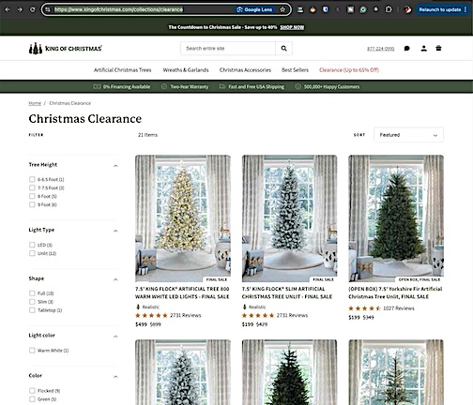The image size is (473, 405).
Task: Open the Featured sort dropdown
Action: tap(408, 135)
